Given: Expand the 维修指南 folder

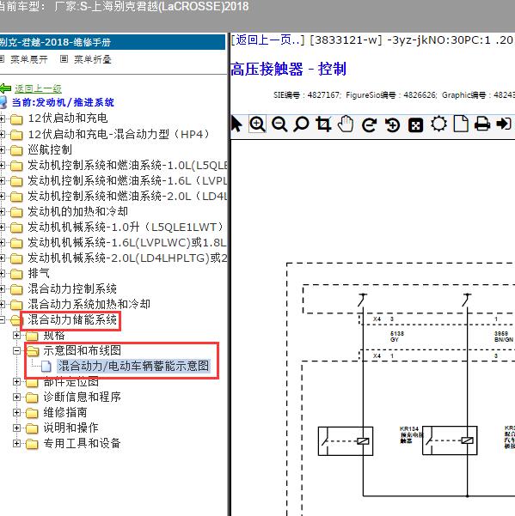Looking at the screenshot, I should [17, 413].
